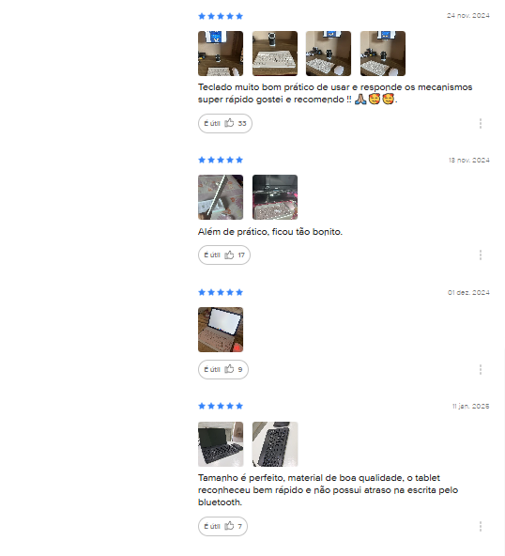This screenshot has width=505, height=556.
Task: Open second photo of 11 jan. review
Action: [x=275, y=444]
